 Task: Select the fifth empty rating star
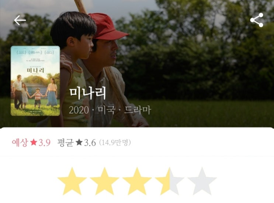[x=202, y=181]
